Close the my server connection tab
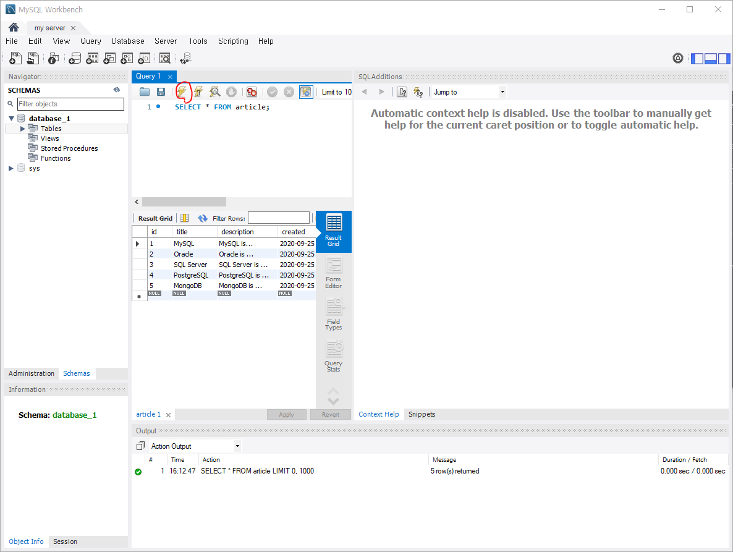 coord(73,28)
